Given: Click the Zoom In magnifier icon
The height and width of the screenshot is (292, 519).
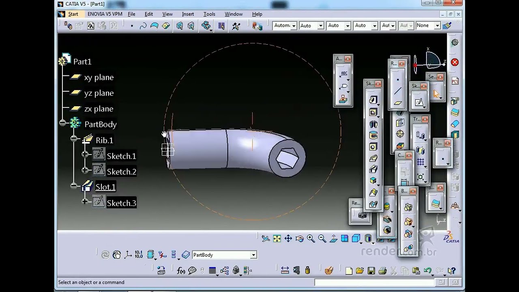Looking at the screenshot, I should [x=311, y=238].
